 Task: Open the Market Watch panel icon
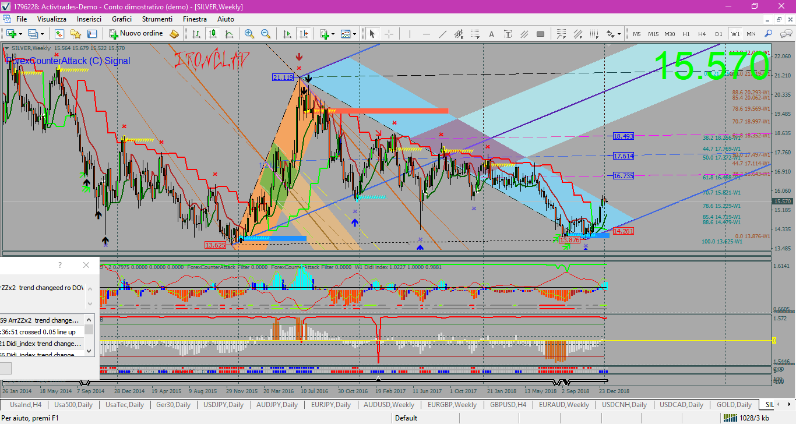click(59, 34)
